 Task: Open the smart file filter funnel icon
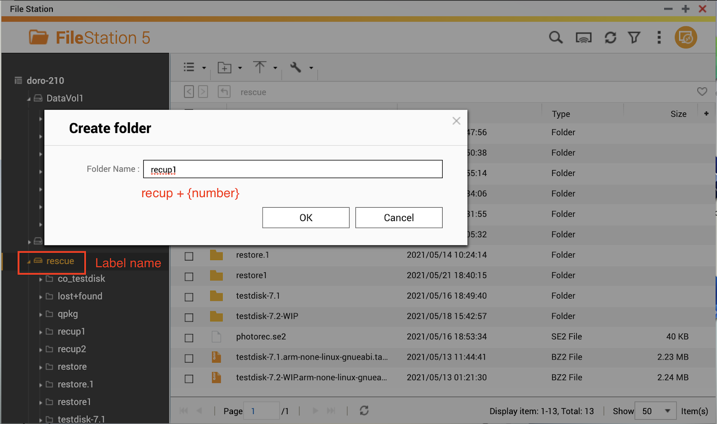point(634,38)
